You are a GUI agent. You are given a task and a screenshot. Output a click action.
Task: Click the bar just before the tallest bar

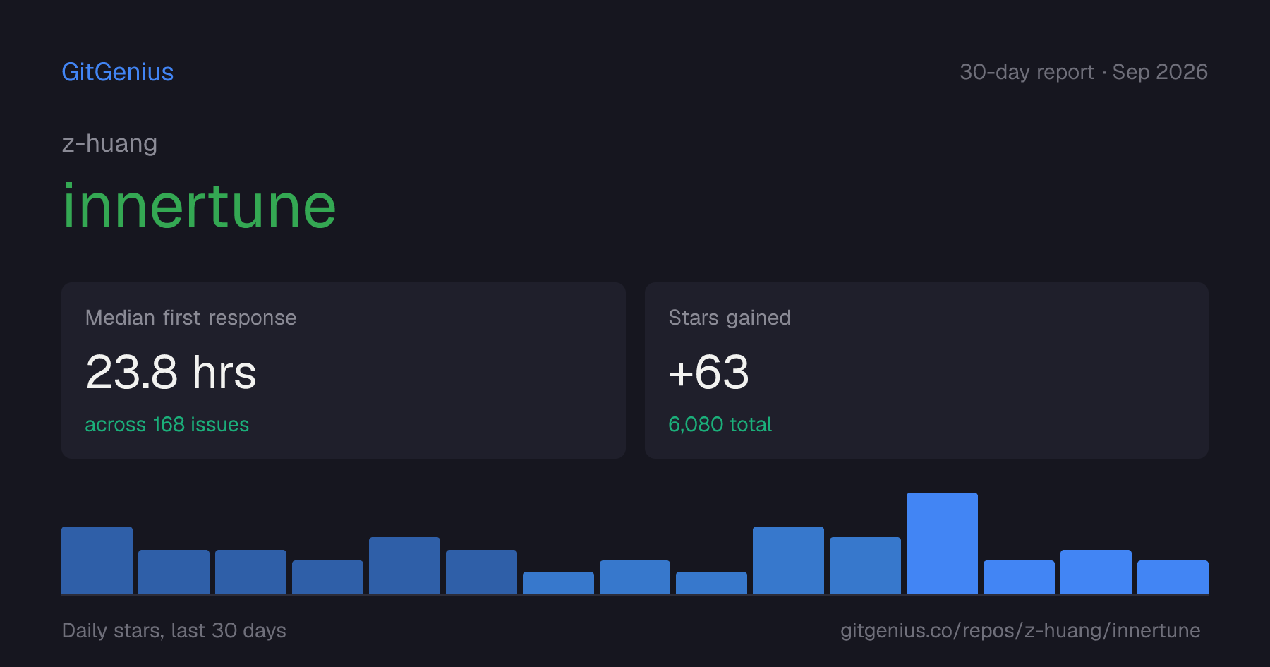[865, 565]
